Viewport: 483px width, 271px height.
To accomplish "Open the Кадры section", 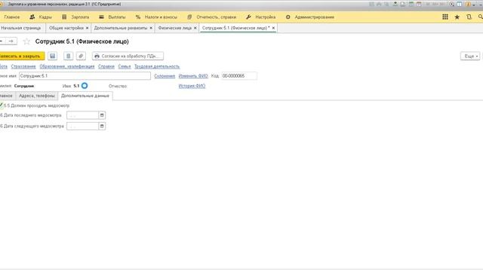I will click(x=41, y=17).
